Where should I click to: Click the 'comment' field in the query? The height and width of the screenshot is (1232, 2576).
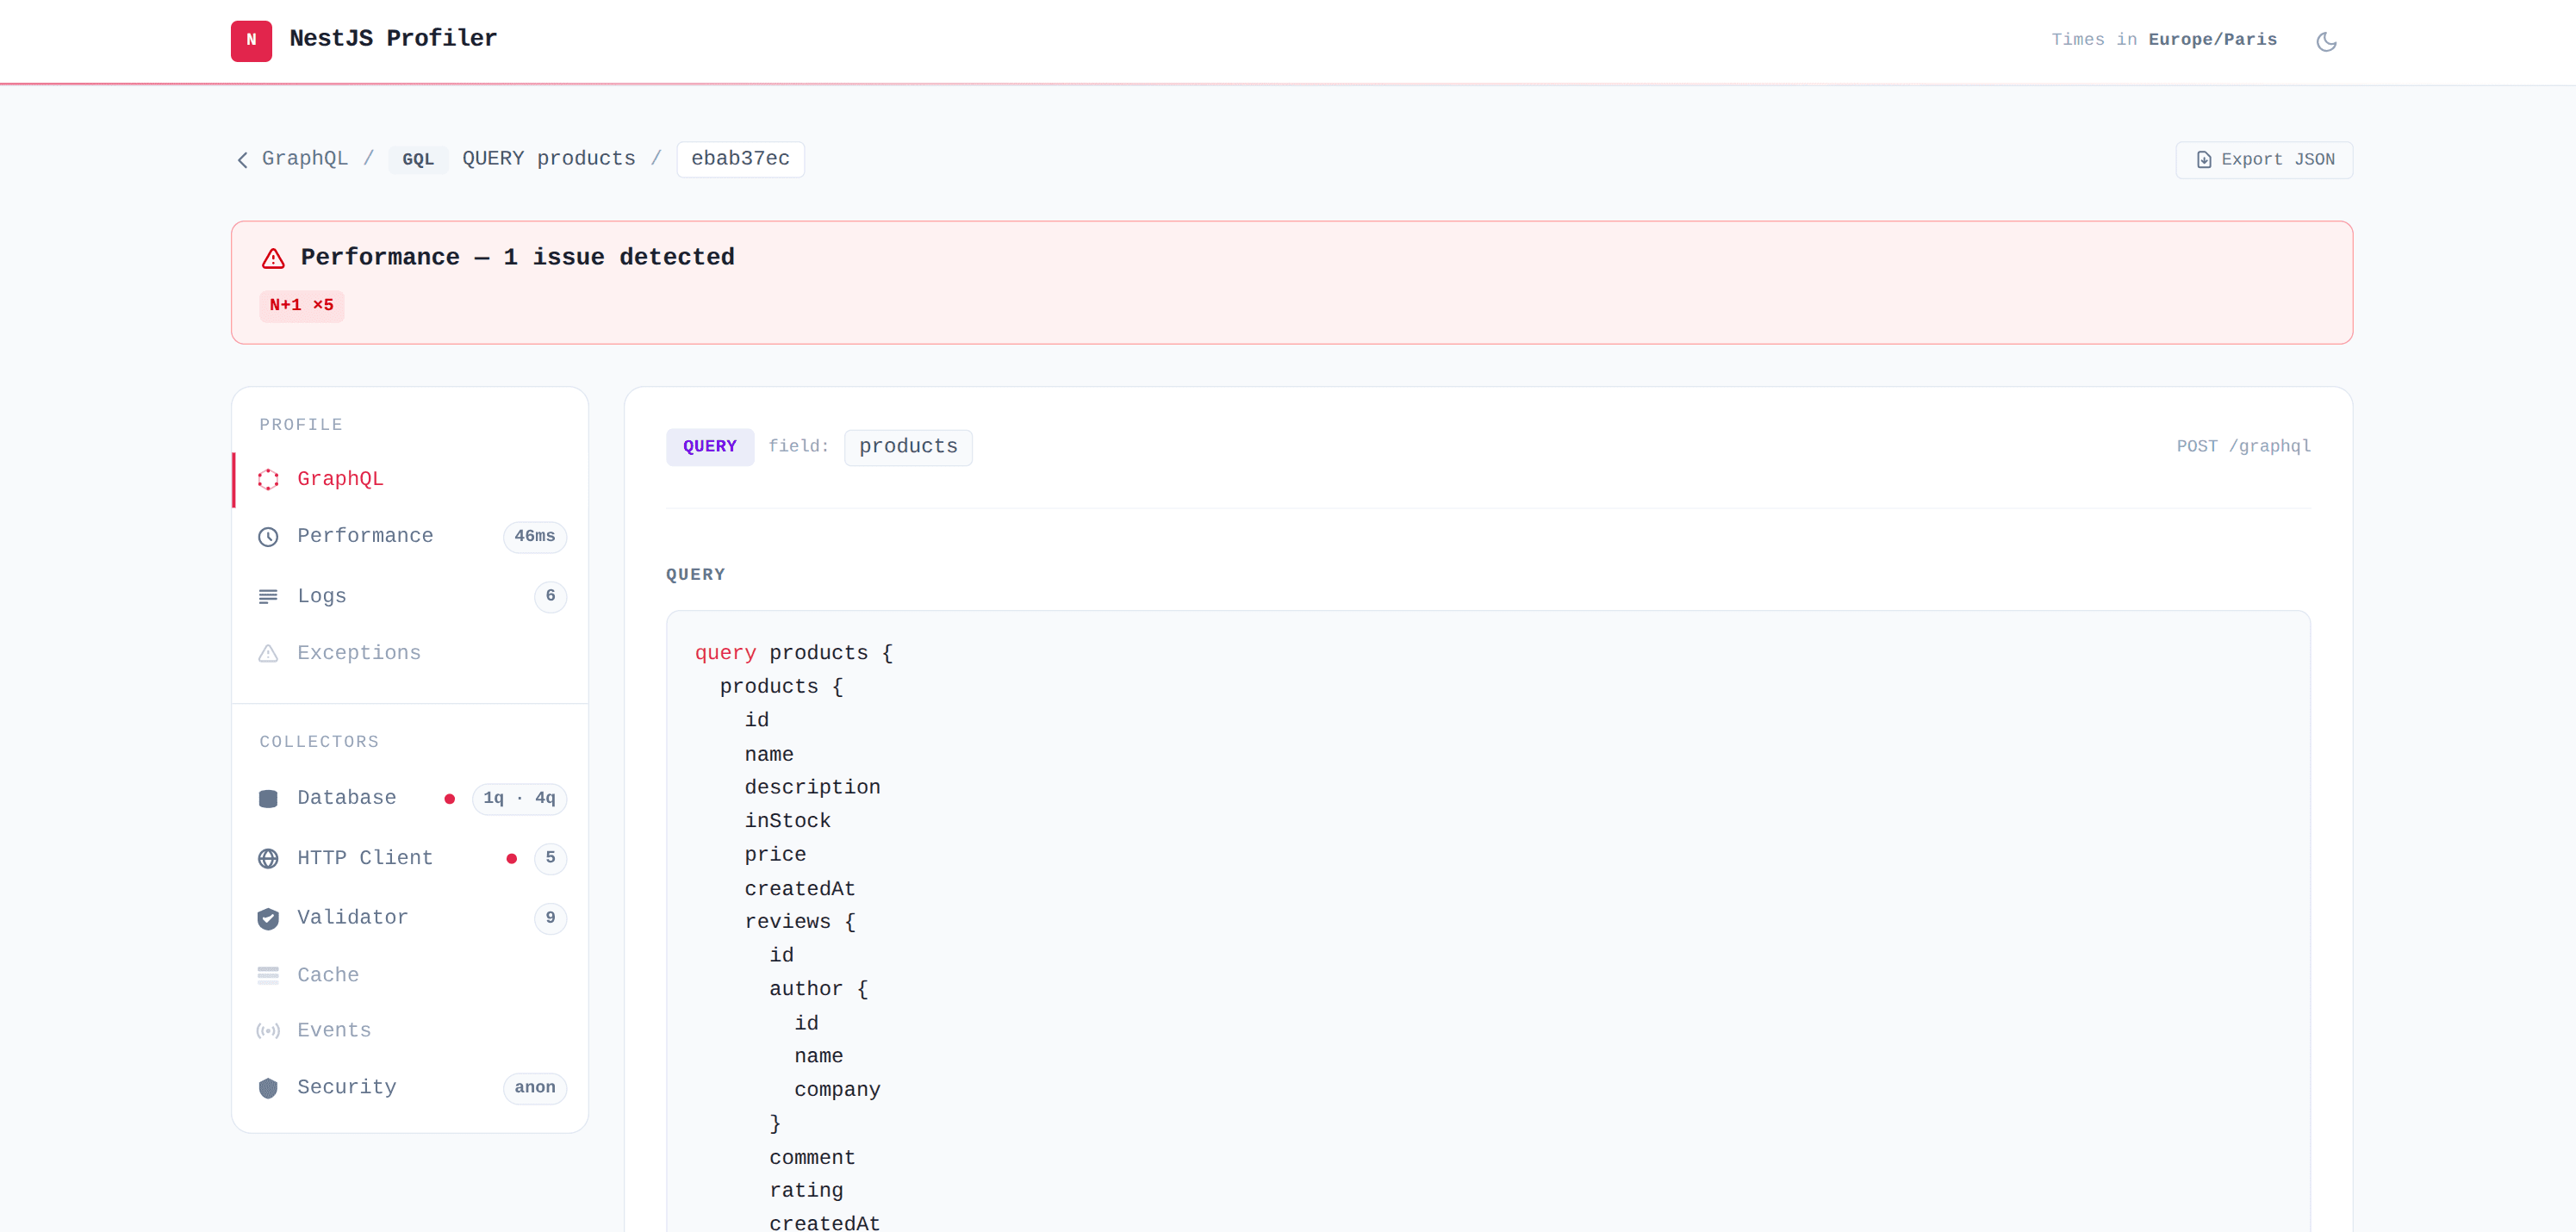click(812, 1158)
